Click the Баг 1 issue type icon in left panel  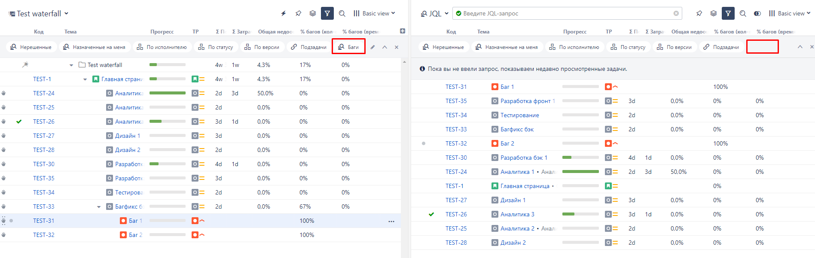123,221
